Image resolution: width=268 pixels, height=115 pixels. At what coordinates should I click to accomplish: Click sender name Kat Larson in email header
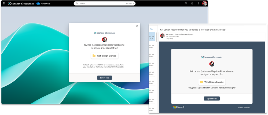pos(169,34)
